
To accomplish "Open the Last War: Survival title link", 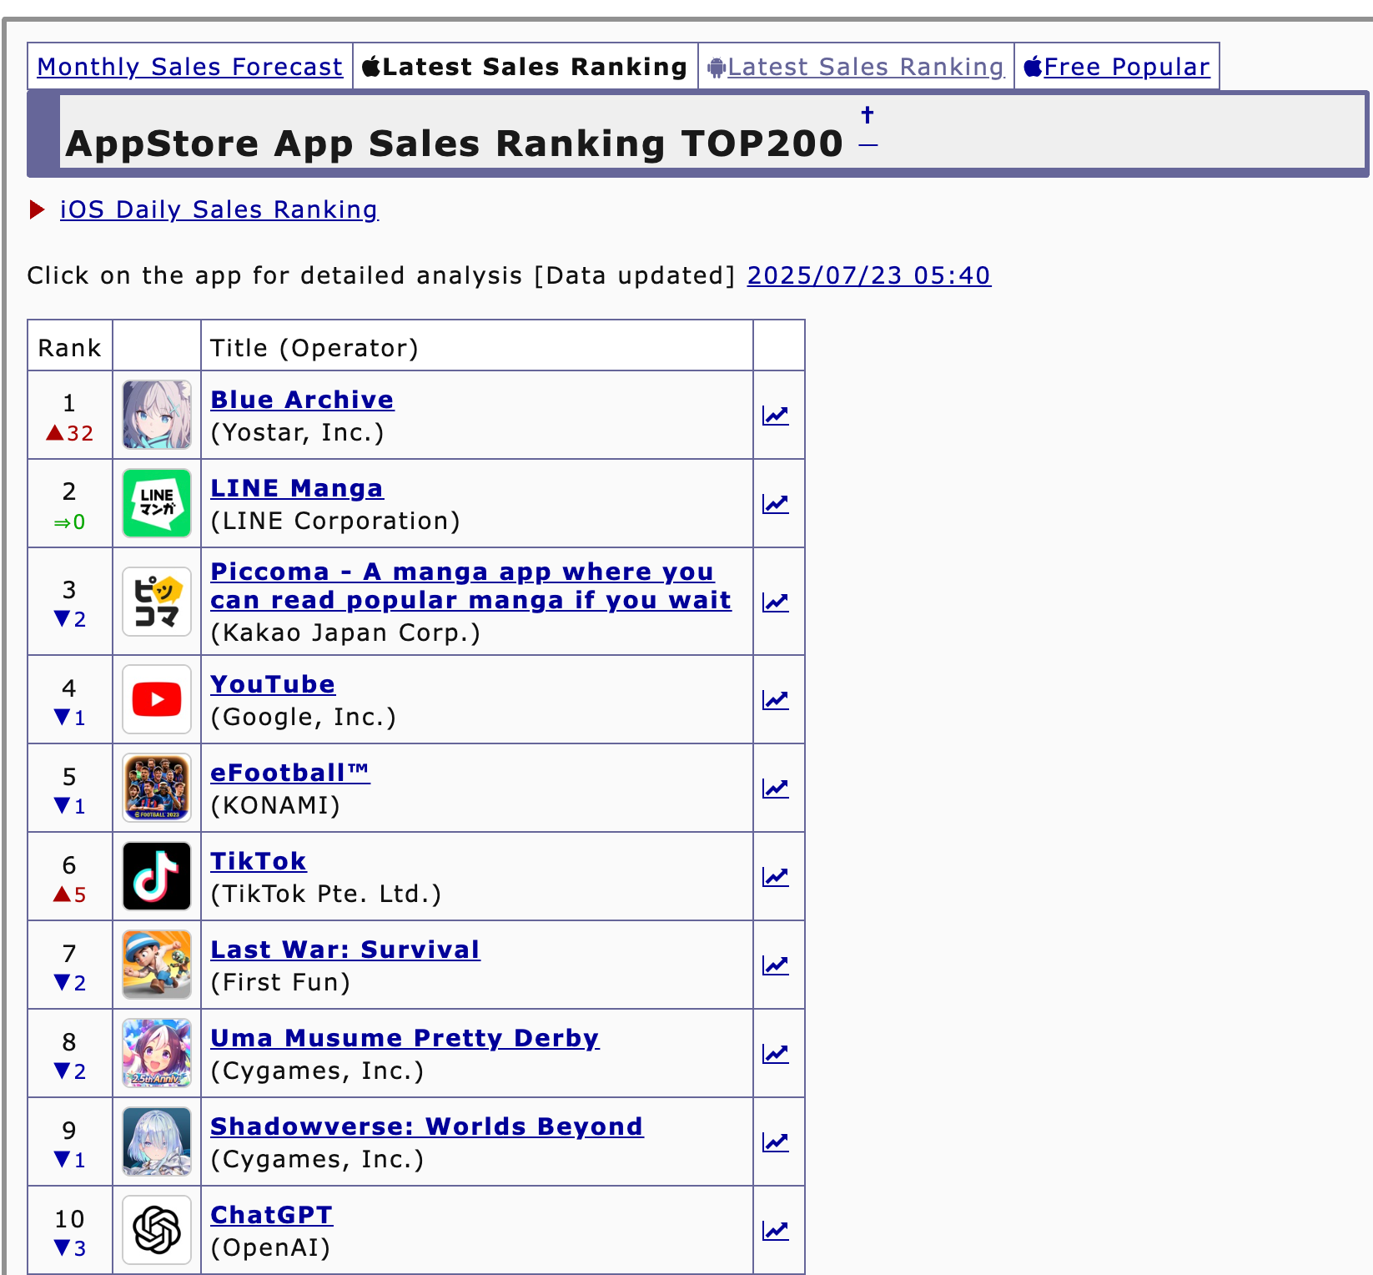I will tap(345, 950).
